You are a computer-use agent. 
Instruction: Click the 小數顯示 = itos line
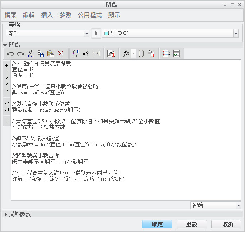(x=74, y=144)
